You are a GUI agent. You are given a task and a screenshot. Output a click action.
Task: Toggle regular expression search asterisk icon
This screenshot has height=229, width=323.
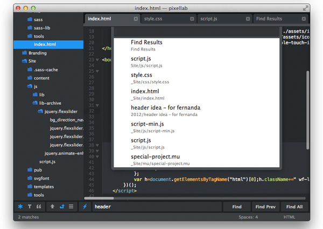(x=20, y=206)
